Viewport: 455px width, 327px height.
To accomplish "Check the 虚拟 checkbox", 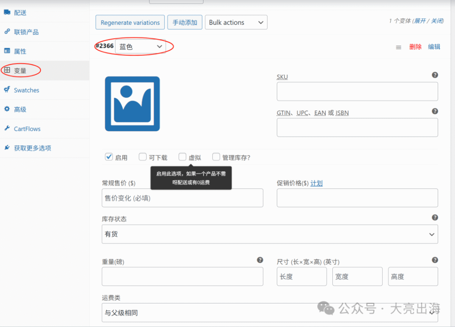I will [x=182, y=157].
